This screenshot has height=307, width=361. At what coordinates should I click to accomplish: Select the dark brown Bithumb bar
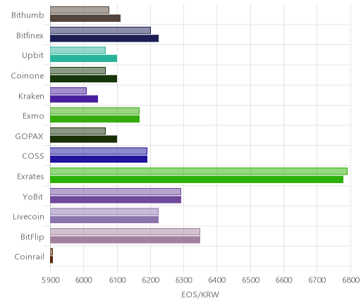pos(85,18)
